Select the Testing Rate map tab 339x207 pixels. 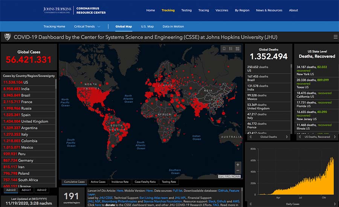tap(169, 182)
